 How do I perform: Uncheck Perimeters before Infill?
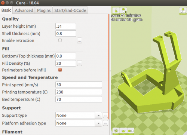point(60,70)
